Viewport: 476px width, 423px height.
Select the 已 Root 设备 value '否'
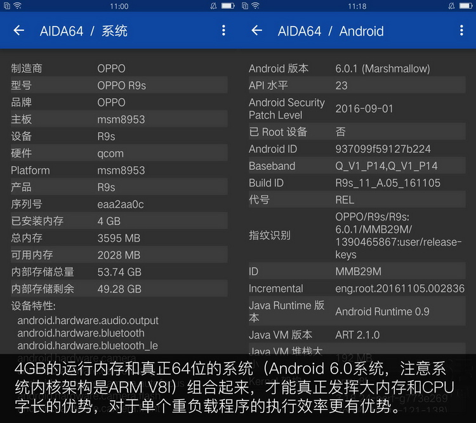(x=340, y=132)
